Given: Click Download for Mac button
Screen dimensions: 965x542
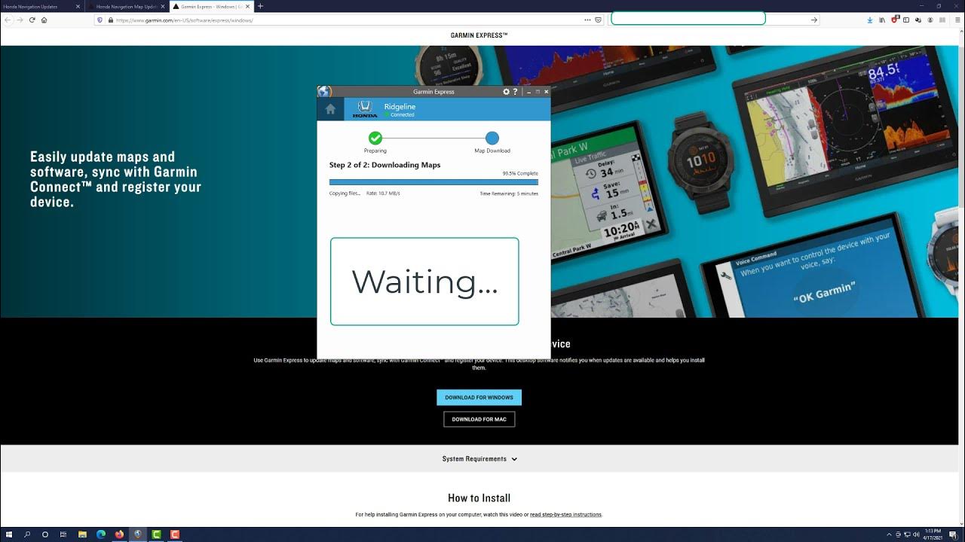Looking at the screenshot, I should pyautogui.click(x=479, y=419).
